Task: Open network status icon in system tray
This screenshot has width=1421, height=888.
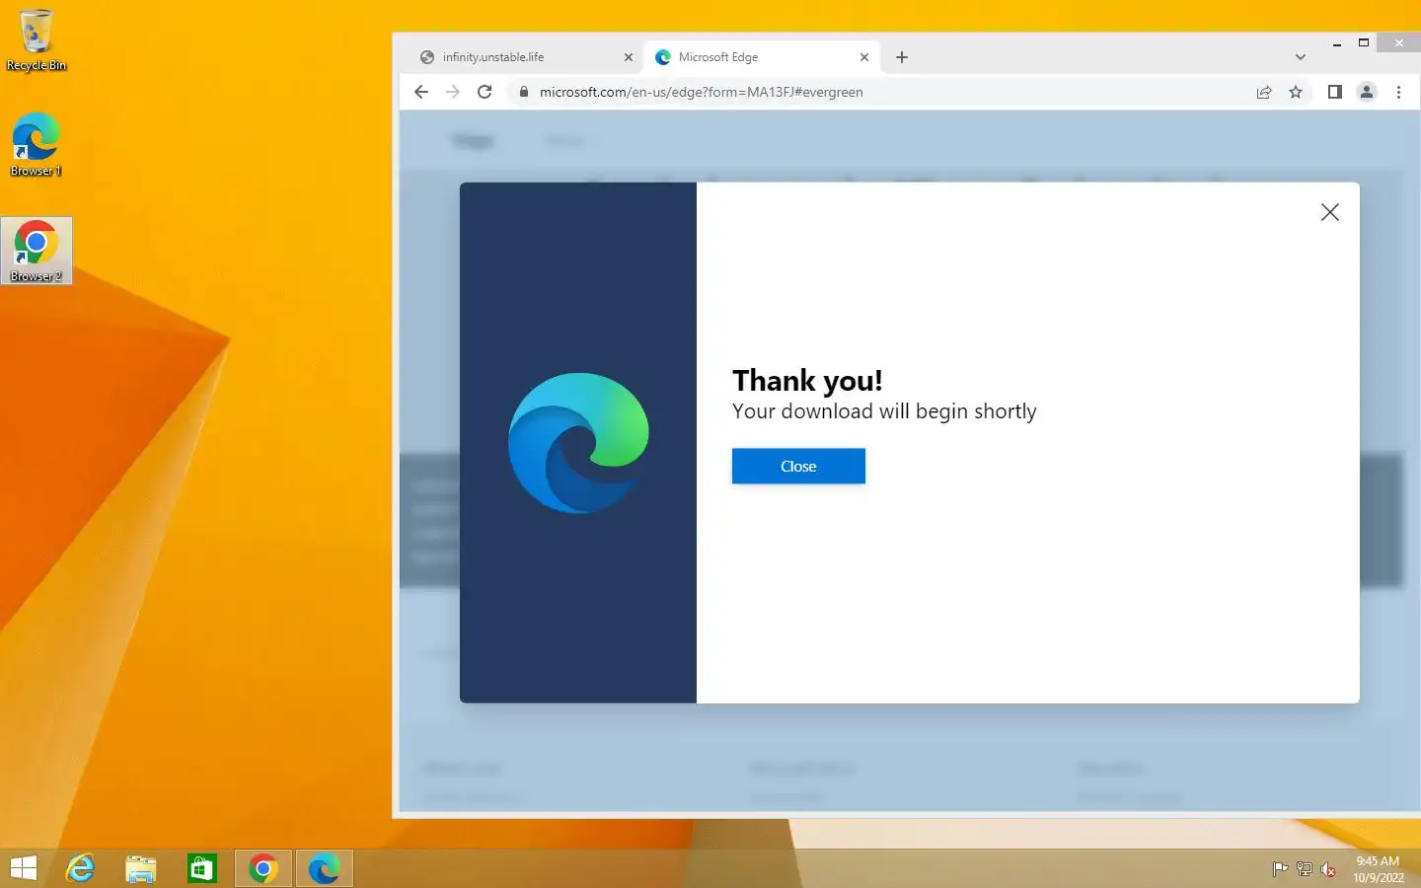Action: (x=1305, y=869)
